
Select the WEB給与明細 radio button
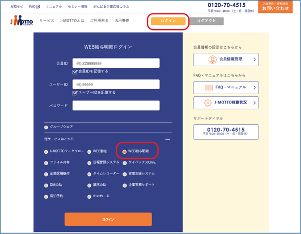point(125,152)
